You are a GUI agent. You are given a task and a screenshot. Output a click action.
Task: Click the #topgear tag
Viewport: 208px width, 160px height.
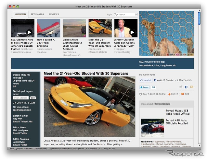point(119,49)
